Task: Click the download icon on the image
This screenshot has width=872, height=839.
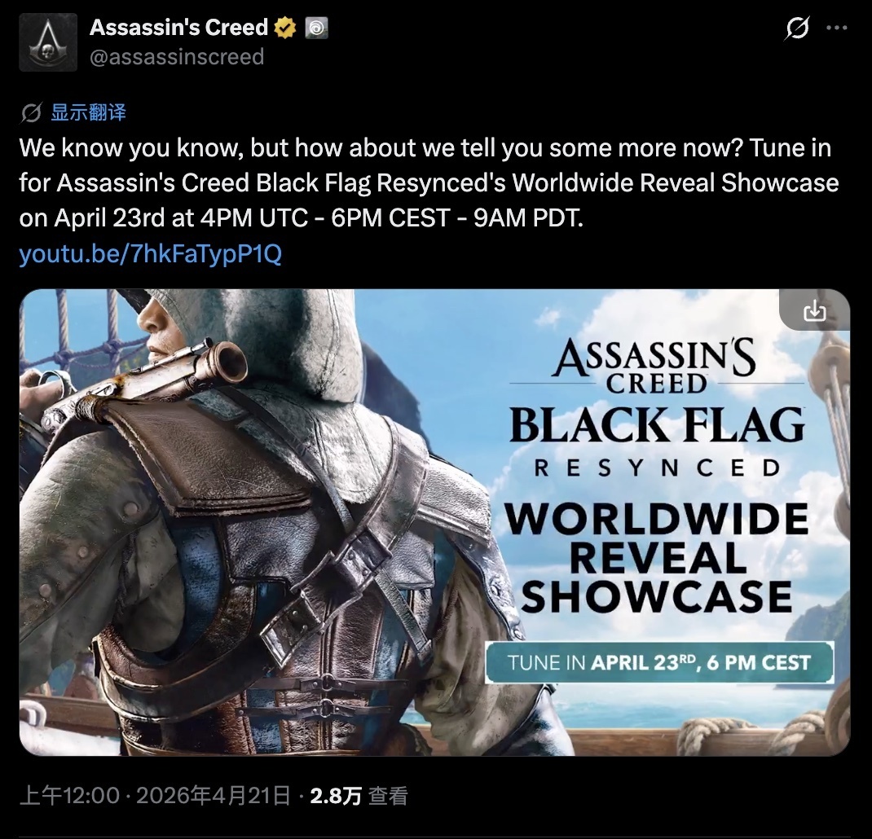Action: (814, 311)
